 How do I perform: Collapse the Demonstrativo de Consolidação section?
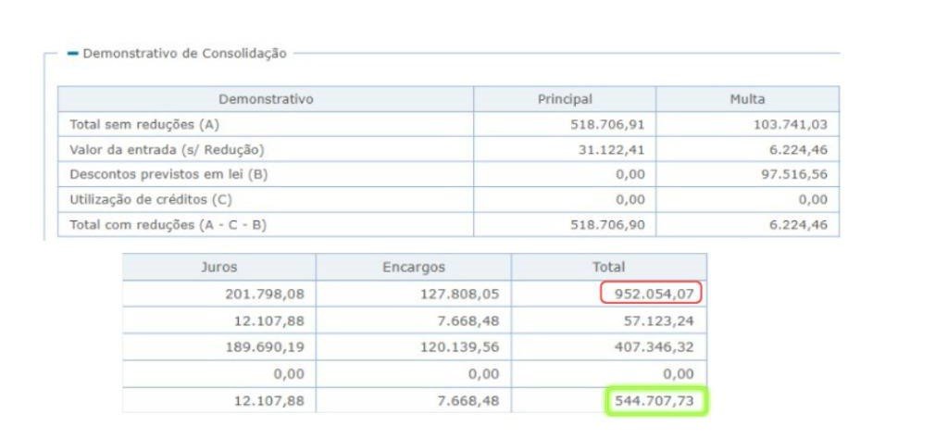point(73,54)
